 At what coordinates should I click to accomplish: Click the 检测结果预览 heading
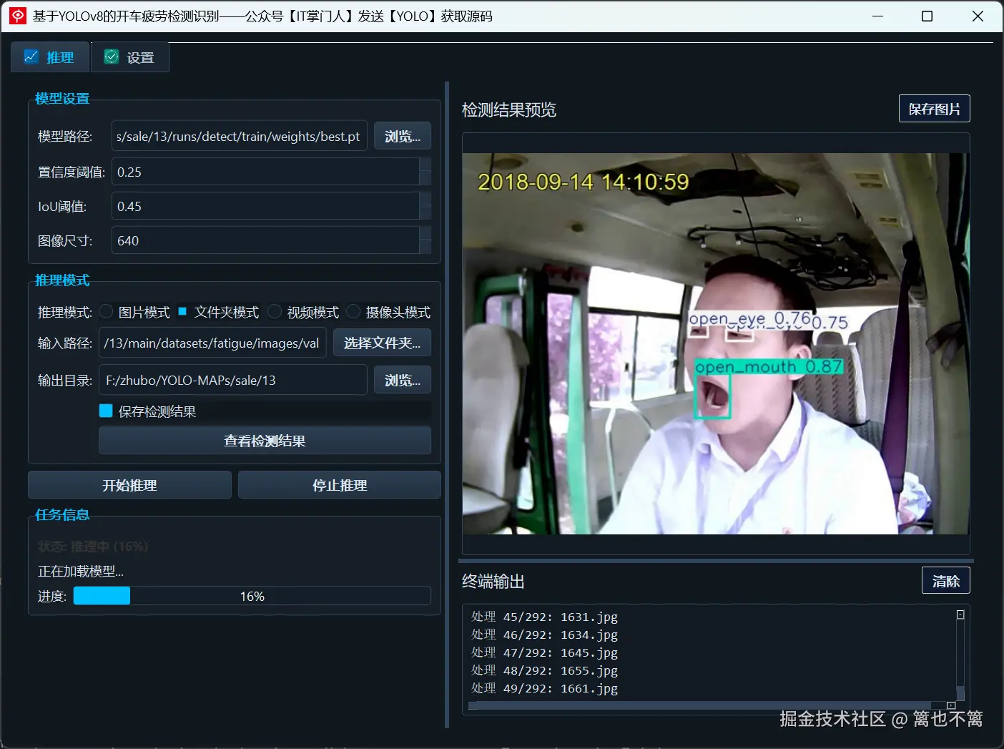pos(509,109)
